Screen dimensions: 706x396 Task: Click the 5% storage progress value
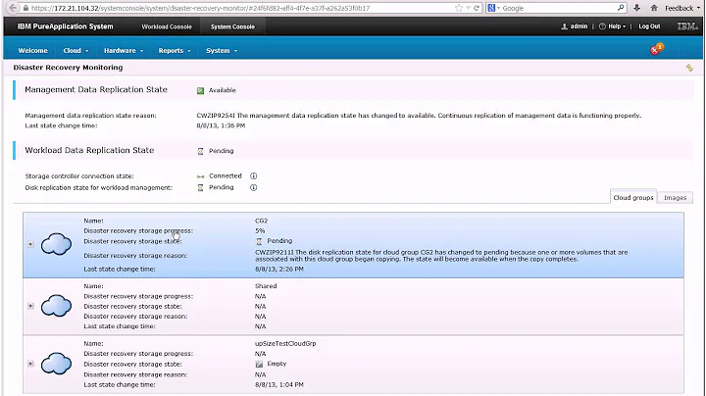tap(260, 231)
